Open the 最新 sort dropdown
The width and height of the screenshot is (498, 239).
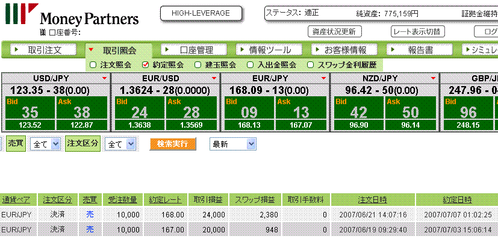233,144
